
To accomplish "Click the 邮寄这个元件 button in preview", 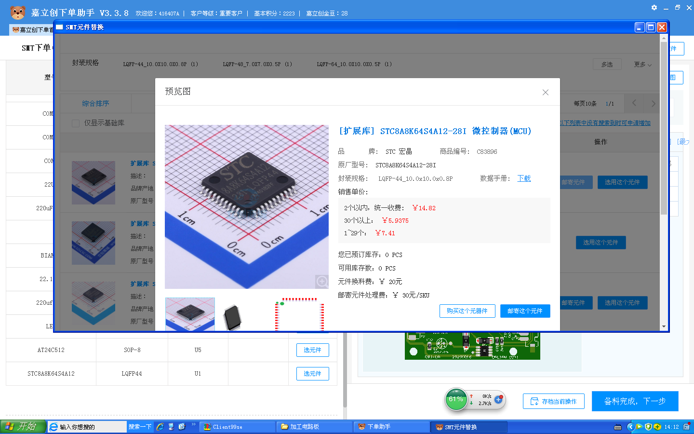I will (x=525, y=311).
